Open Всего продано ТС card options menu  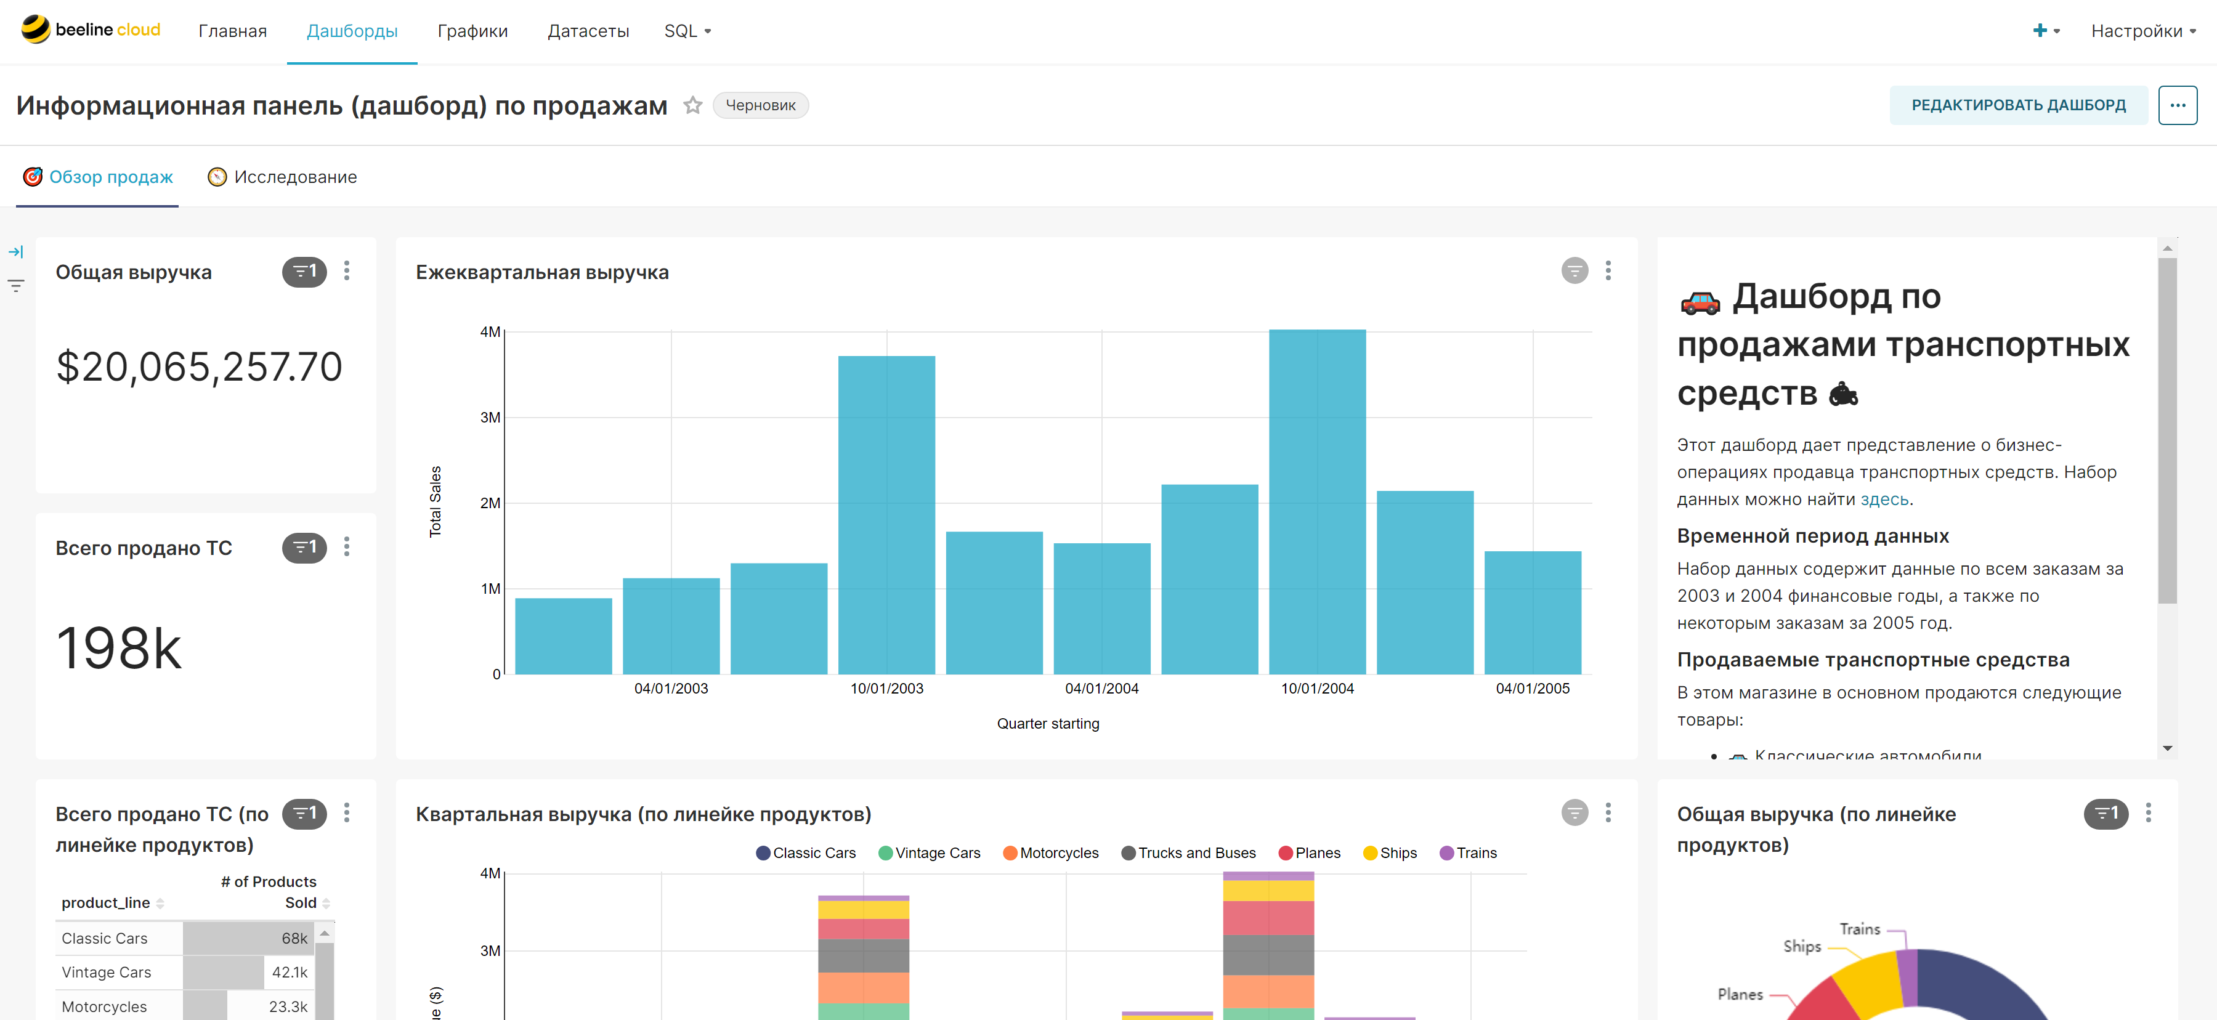347,546
